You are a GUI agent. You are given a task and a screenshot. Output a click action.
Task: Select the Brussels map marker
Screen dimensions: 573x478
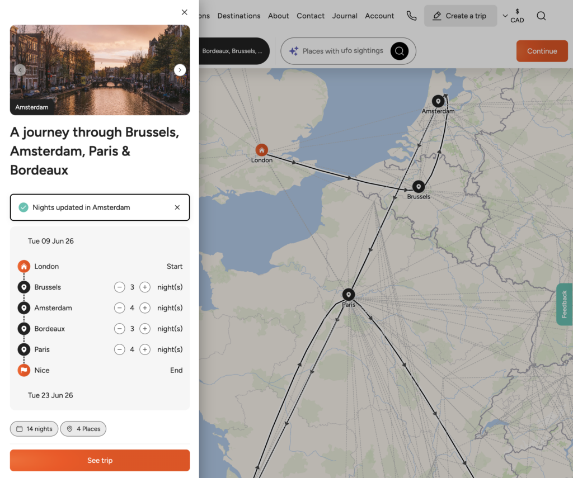(x=418, y=187)
